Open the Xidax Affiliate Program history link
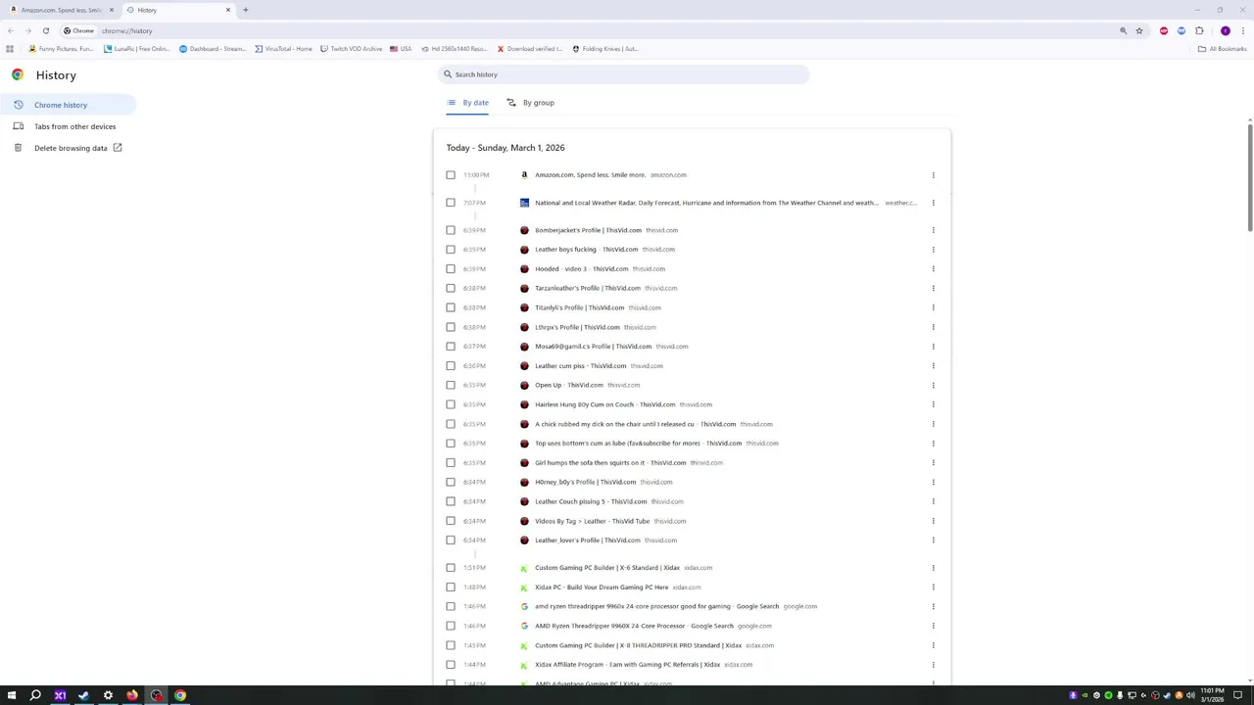This screenshot has height=705, width=1254. click(627, 665)
